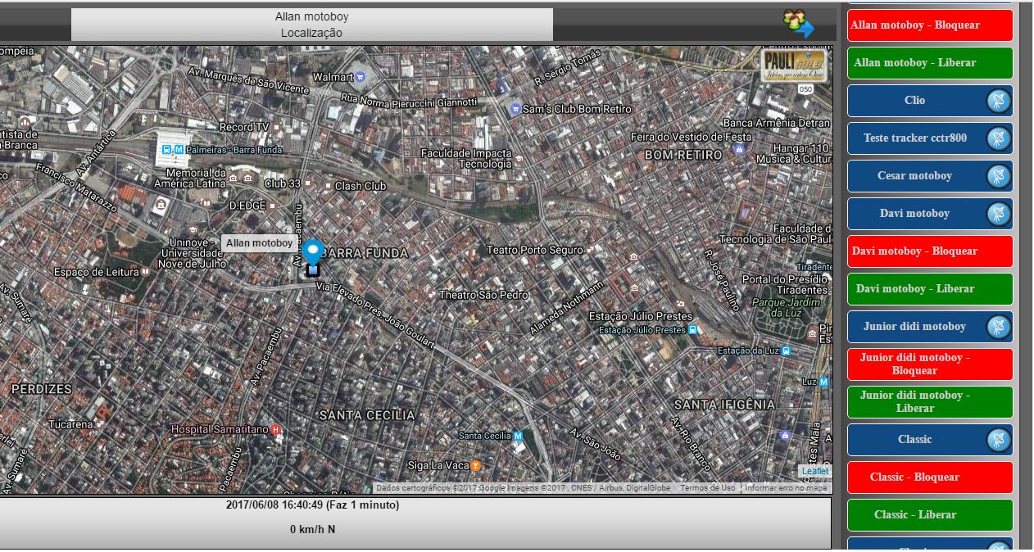
Task: Click the Clash Club square marker
Action: click(329, 186)
